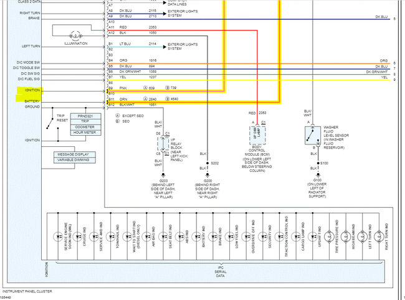
Task: Click the G200 ground symbol
Action: 207,175
